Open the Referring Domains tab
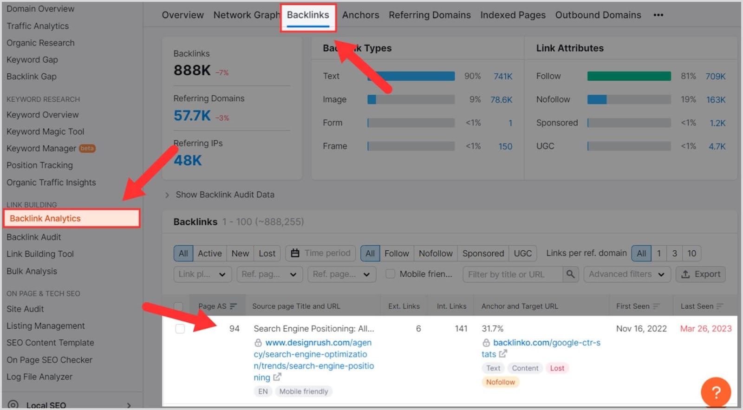743x410 pixels. (x=430, y=15)
